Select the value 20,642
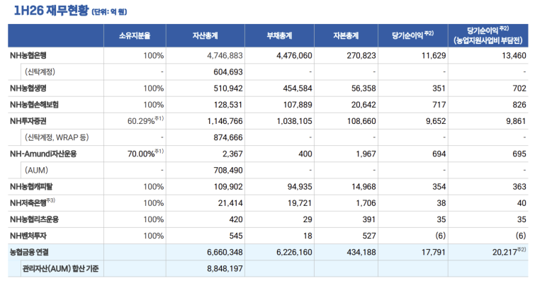The image size is (535, 281). 364,105
